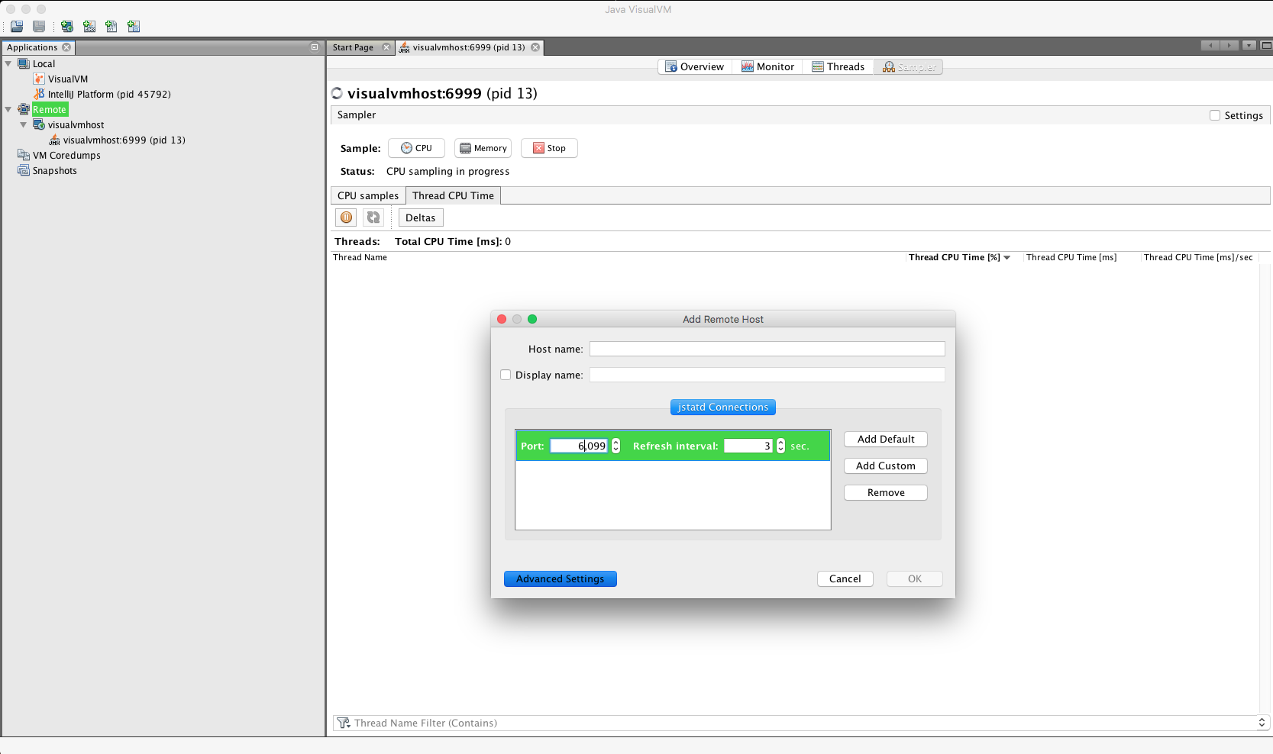Sort by Thread CPU Time [ms]/sec column

point(1198,258)
